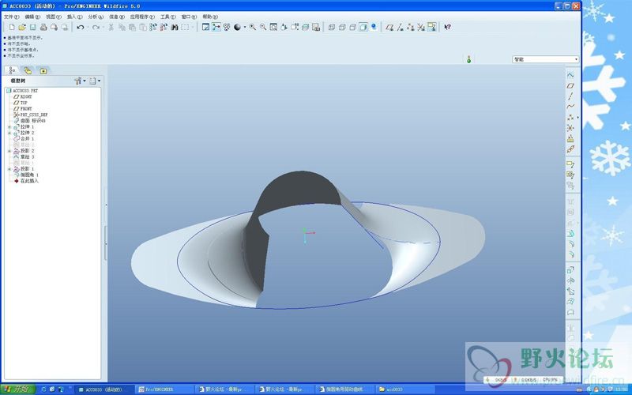Expand the 投影 1 feature node

click(9, 169)
